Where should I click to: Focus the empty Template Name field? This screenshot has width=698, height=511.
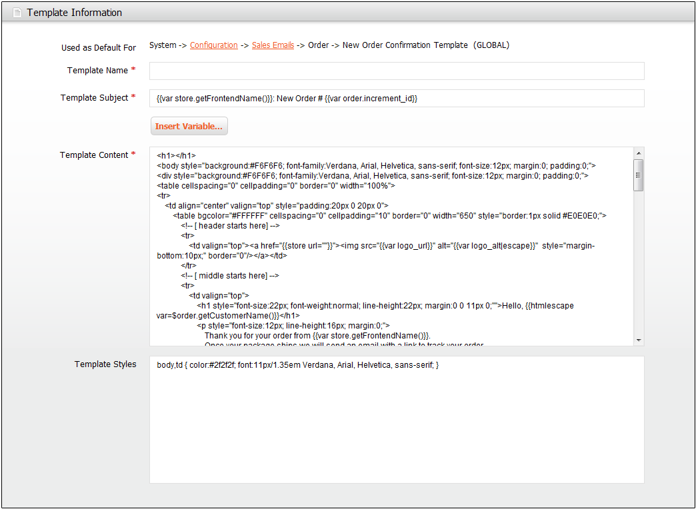396,71
